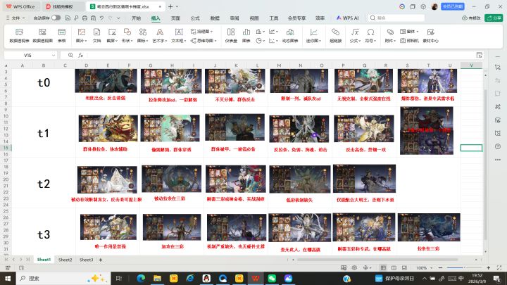This screenshot has height=285, width=507.
Task: Enter fullscreen via status bar icon
Action: (499, 268)
